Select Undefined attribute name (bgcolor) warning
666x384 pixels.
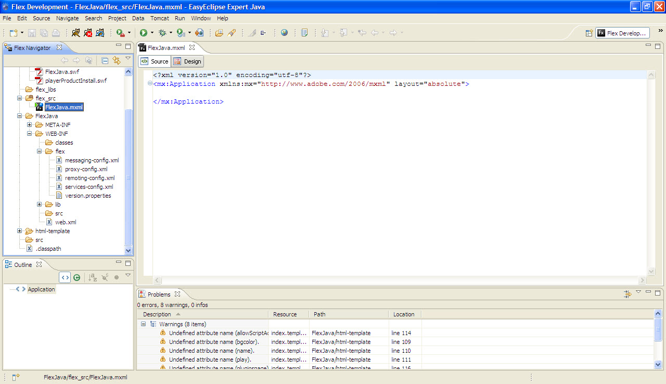coord(214,342)
